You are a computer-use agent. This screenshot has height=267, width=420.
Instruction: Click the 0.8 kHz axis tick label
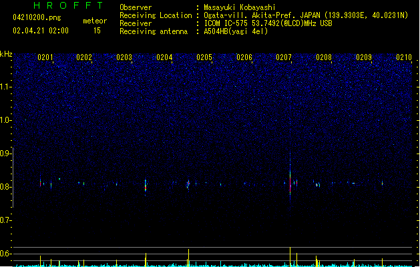pos(5,187)
